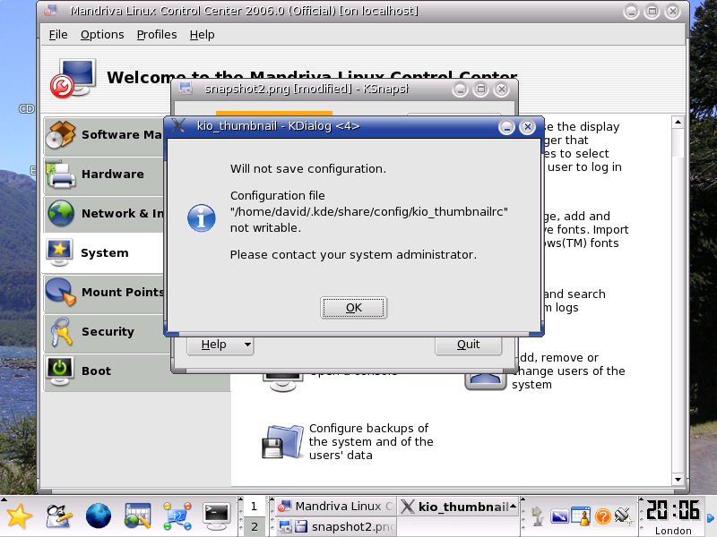Minimize the KSnapshot window
Viewport: 717px width, 537px height.
(x=460, y=89)
